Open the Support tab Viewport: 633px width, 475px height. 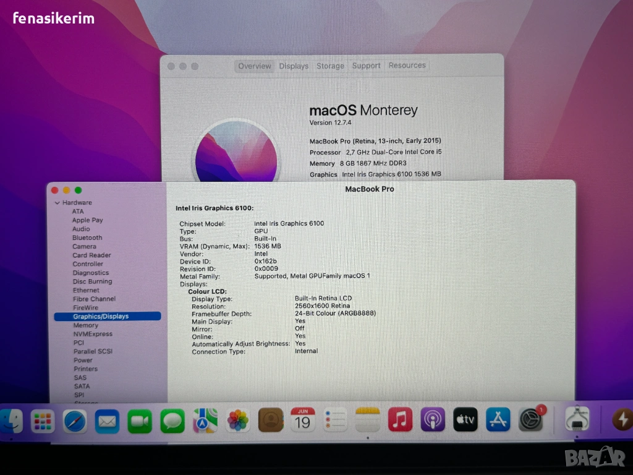(x=366, y=66)
